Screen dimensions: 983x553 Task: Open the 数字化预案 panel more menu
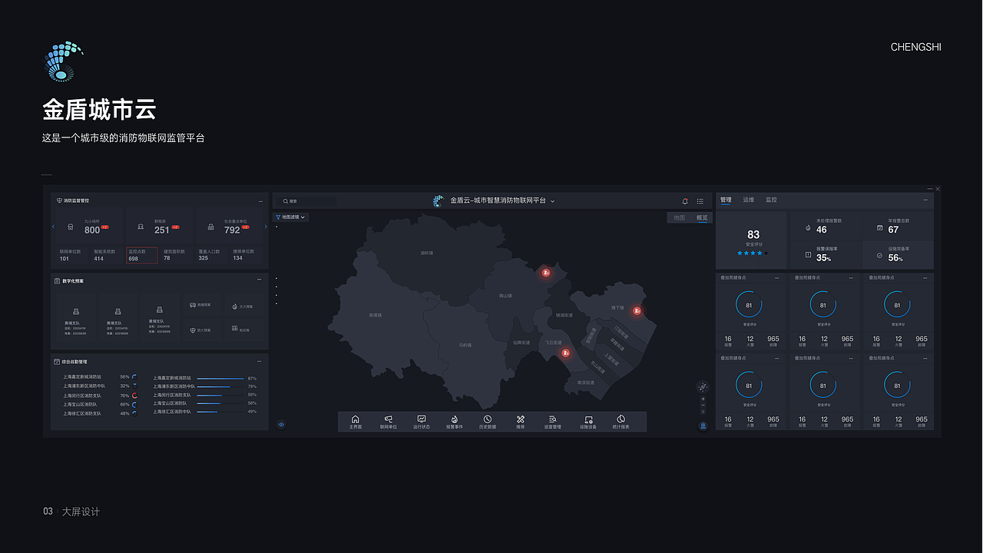pos(260,281)
